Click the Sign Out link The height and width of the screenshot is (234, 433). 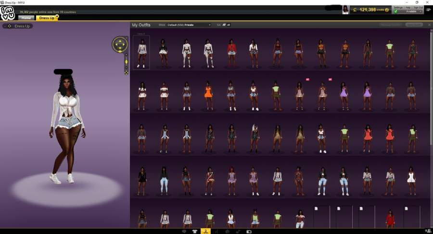[x=418, y=8]
